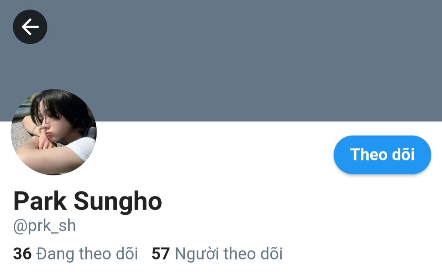
Task: Open Park Sungho's profile picture
Action: pos(54,132)
